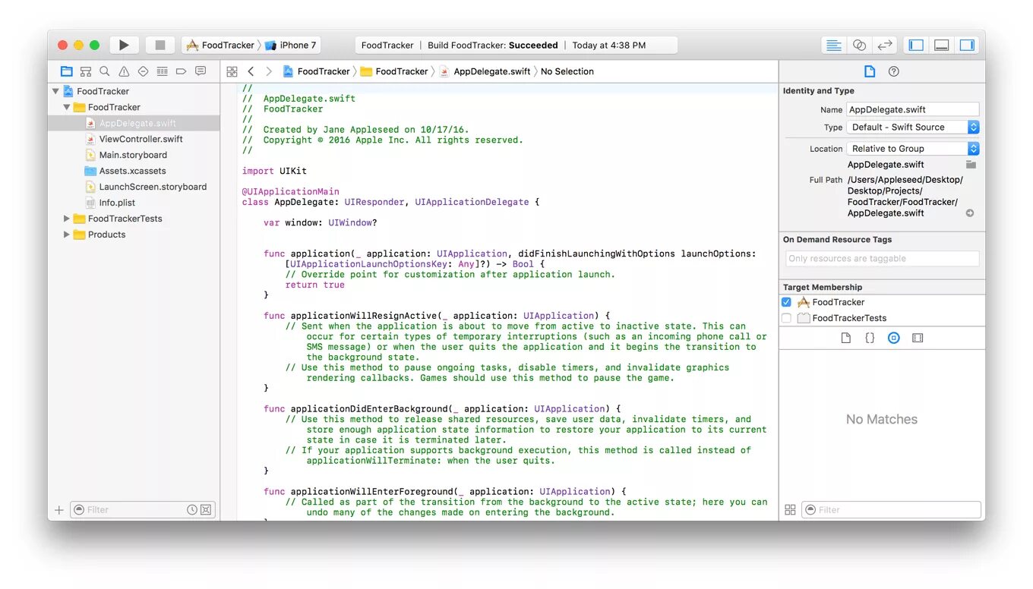The image size is (1033, 589).
Task: Check FoodTrackerTests target membership
Action: pos(787,318)
